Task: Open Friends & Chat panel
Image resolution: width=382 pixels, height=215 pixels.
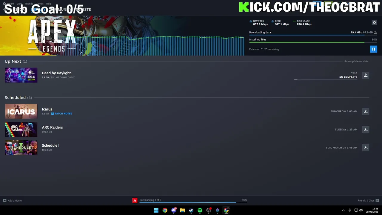Action: pyautogui.click(x=368, y=200)
